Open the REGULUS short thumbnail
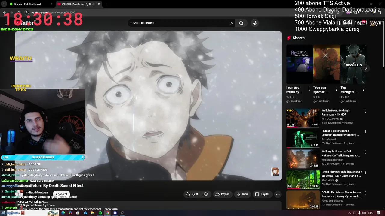Viewport: 385px width, 216px height. (x=353, y=64)
